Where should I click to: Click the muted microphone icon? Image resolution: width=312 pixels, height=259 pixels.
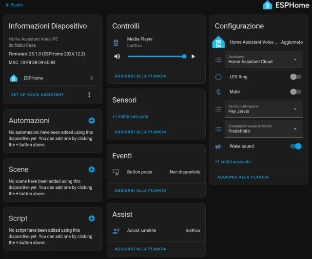(x=218, y=92)
